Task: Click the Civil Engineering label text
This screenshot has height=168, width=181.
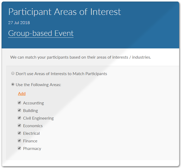Action: coord(38,118)
